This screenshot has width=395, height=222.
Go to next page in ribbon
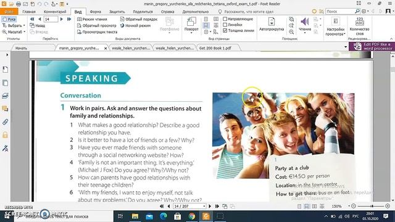point(62,19)
